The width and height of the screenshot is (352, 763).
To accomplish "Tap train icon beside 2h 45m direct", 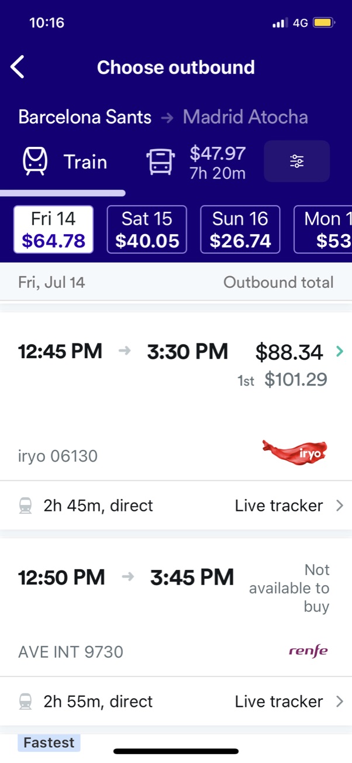I will (25, 506).
